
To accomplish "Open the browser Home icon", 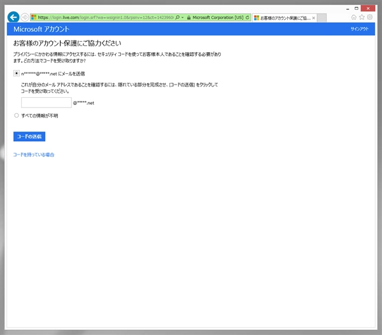I will [354, 17].
